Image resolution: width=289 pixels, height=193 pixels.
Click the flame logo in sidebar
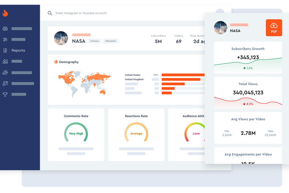pyautogui.click(x=5, y=13)
